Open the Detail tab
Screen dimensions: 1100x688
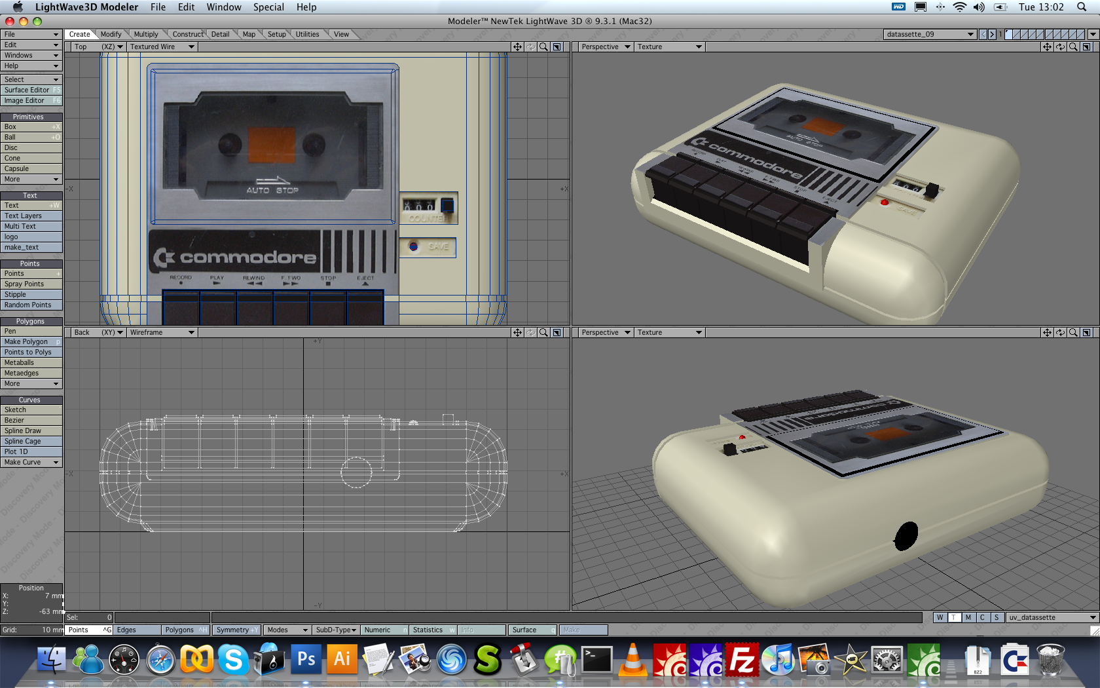point(220,34)
